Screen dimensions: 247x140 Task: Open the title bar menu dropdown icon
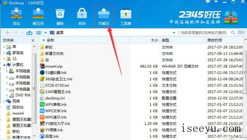[216, 1]
